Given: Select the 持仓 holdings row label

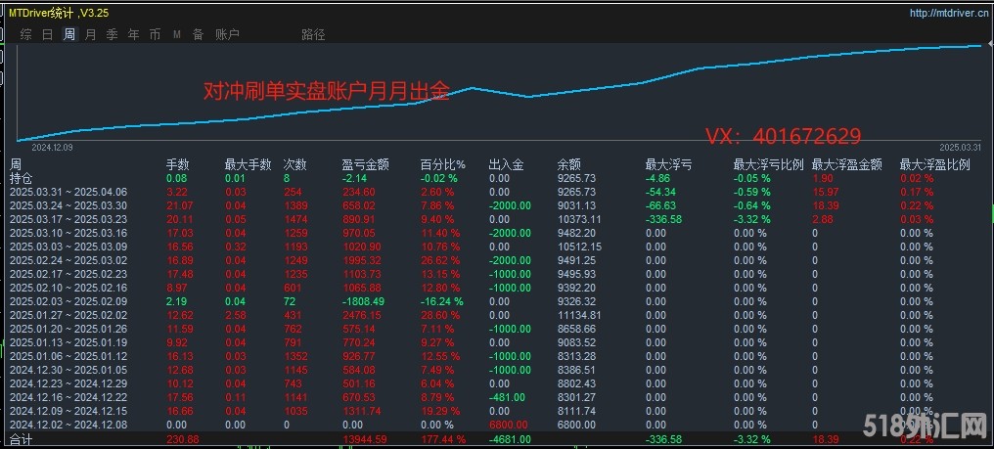Looking at the screenshot, I should coord(22,178).
